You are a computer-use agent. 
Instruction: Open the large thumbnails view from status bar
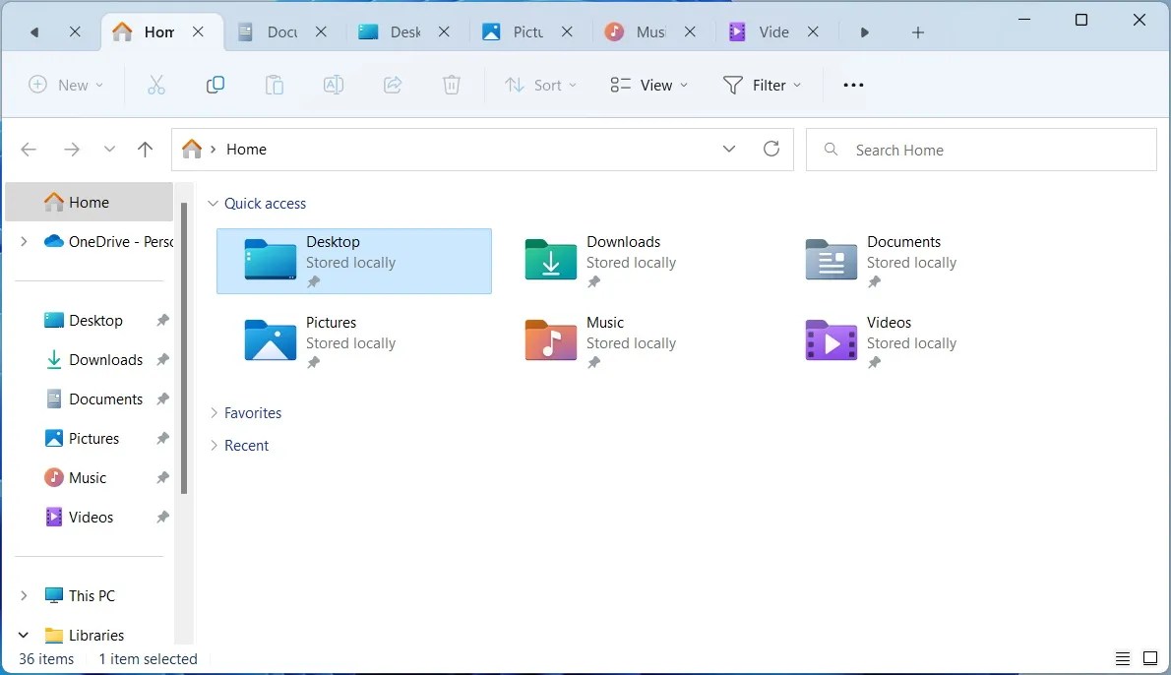pos(1149,657)
